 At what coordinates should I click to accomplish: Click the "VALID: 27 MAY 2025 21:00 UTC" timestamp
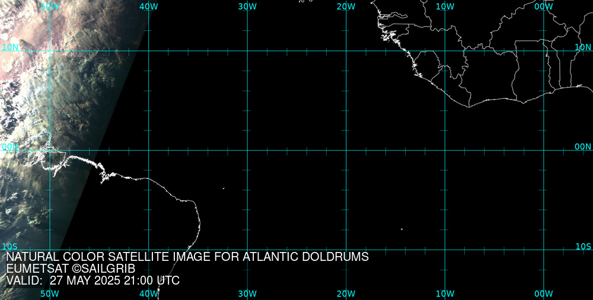tap(93, 280)
